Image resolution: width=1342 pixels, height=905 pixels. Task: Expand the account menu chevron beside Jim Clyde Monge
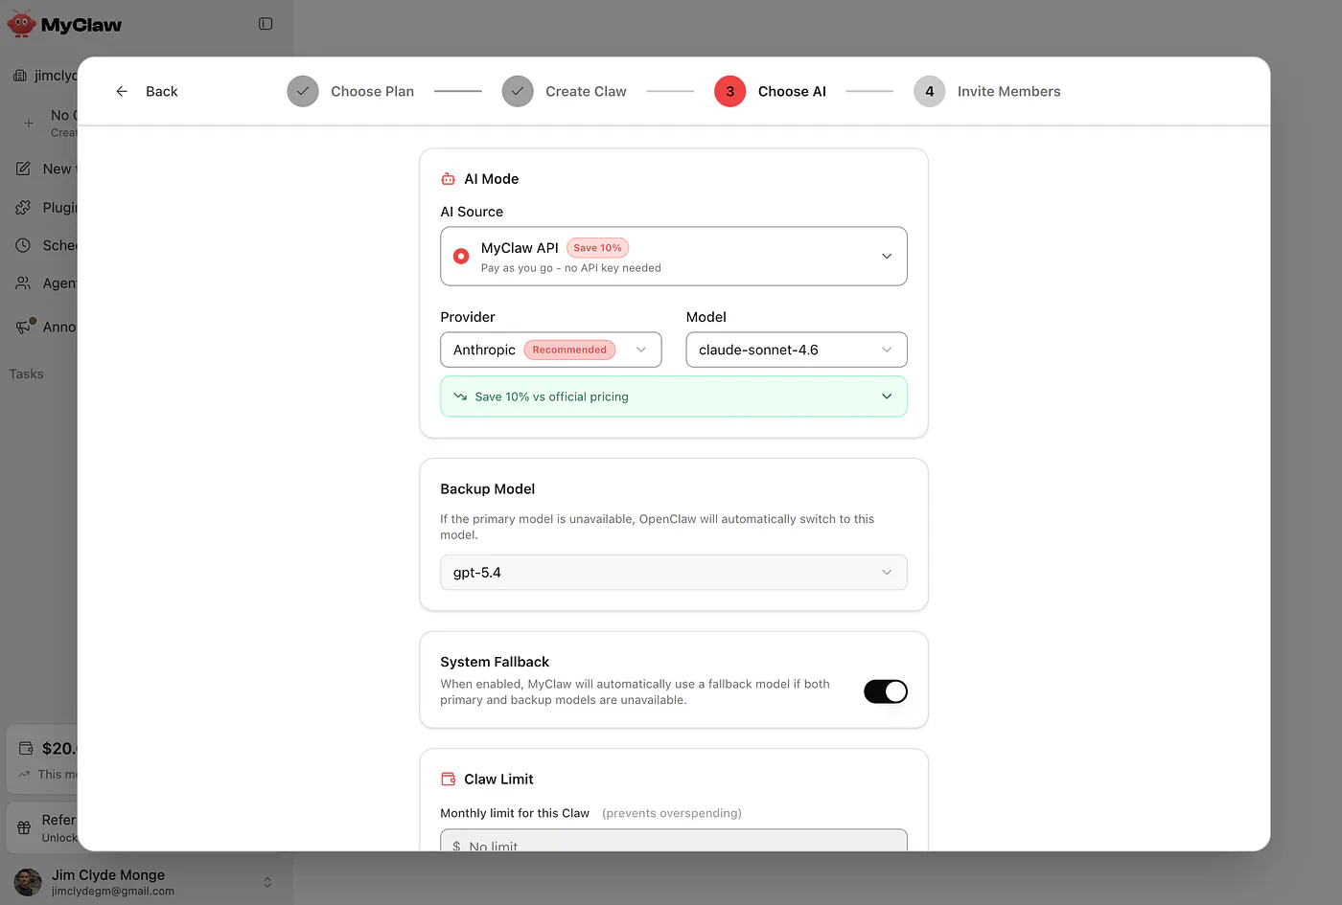pyautogui.click(x=267, y=882)
